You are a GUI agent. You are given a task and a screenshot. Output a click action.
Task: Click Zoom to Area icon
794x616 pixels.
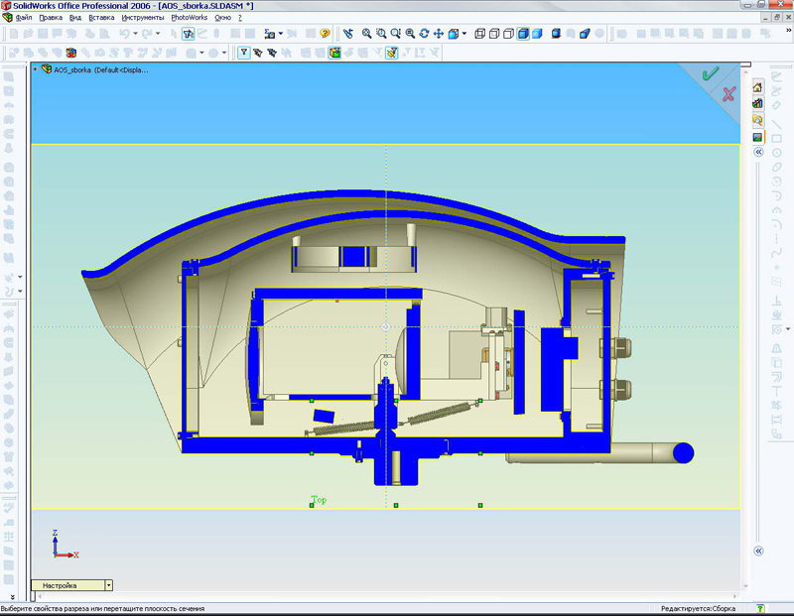381,34
